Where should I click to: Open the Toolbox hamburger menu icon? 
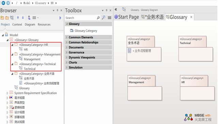(110, 18)
